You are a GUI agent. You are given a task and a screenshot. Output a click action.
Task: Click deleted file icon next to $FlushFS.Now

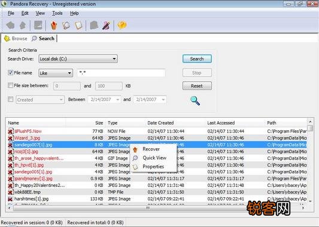click(11, 131)
